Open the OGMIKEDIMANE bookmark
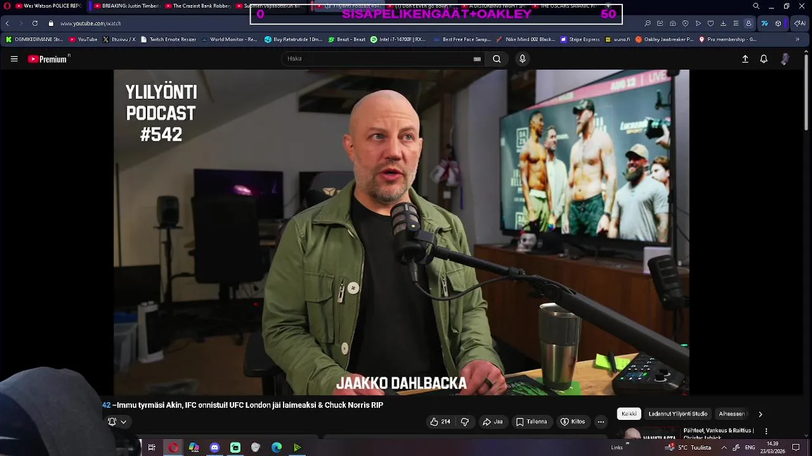Viewport: 812px width, 456px height. click(35, 39)
